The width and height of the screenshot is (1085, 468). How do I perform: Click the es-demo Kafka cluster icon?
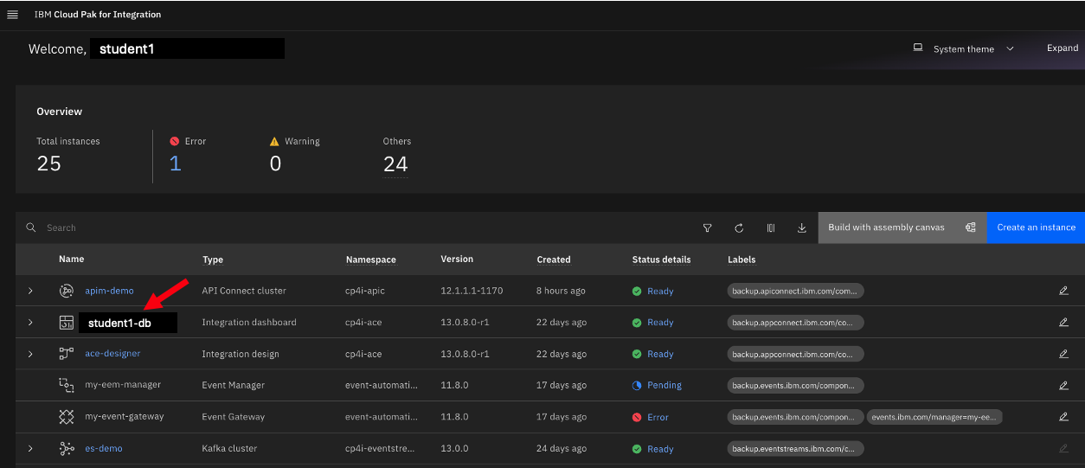click(x=67, y=448)
